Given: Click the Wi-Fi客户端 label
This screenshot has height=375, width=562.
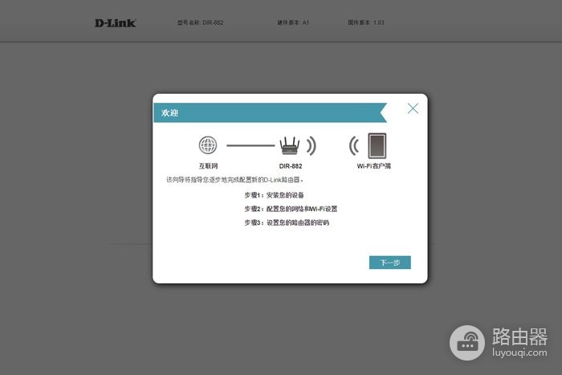Looking at the screenshot, I should (374, 166).
